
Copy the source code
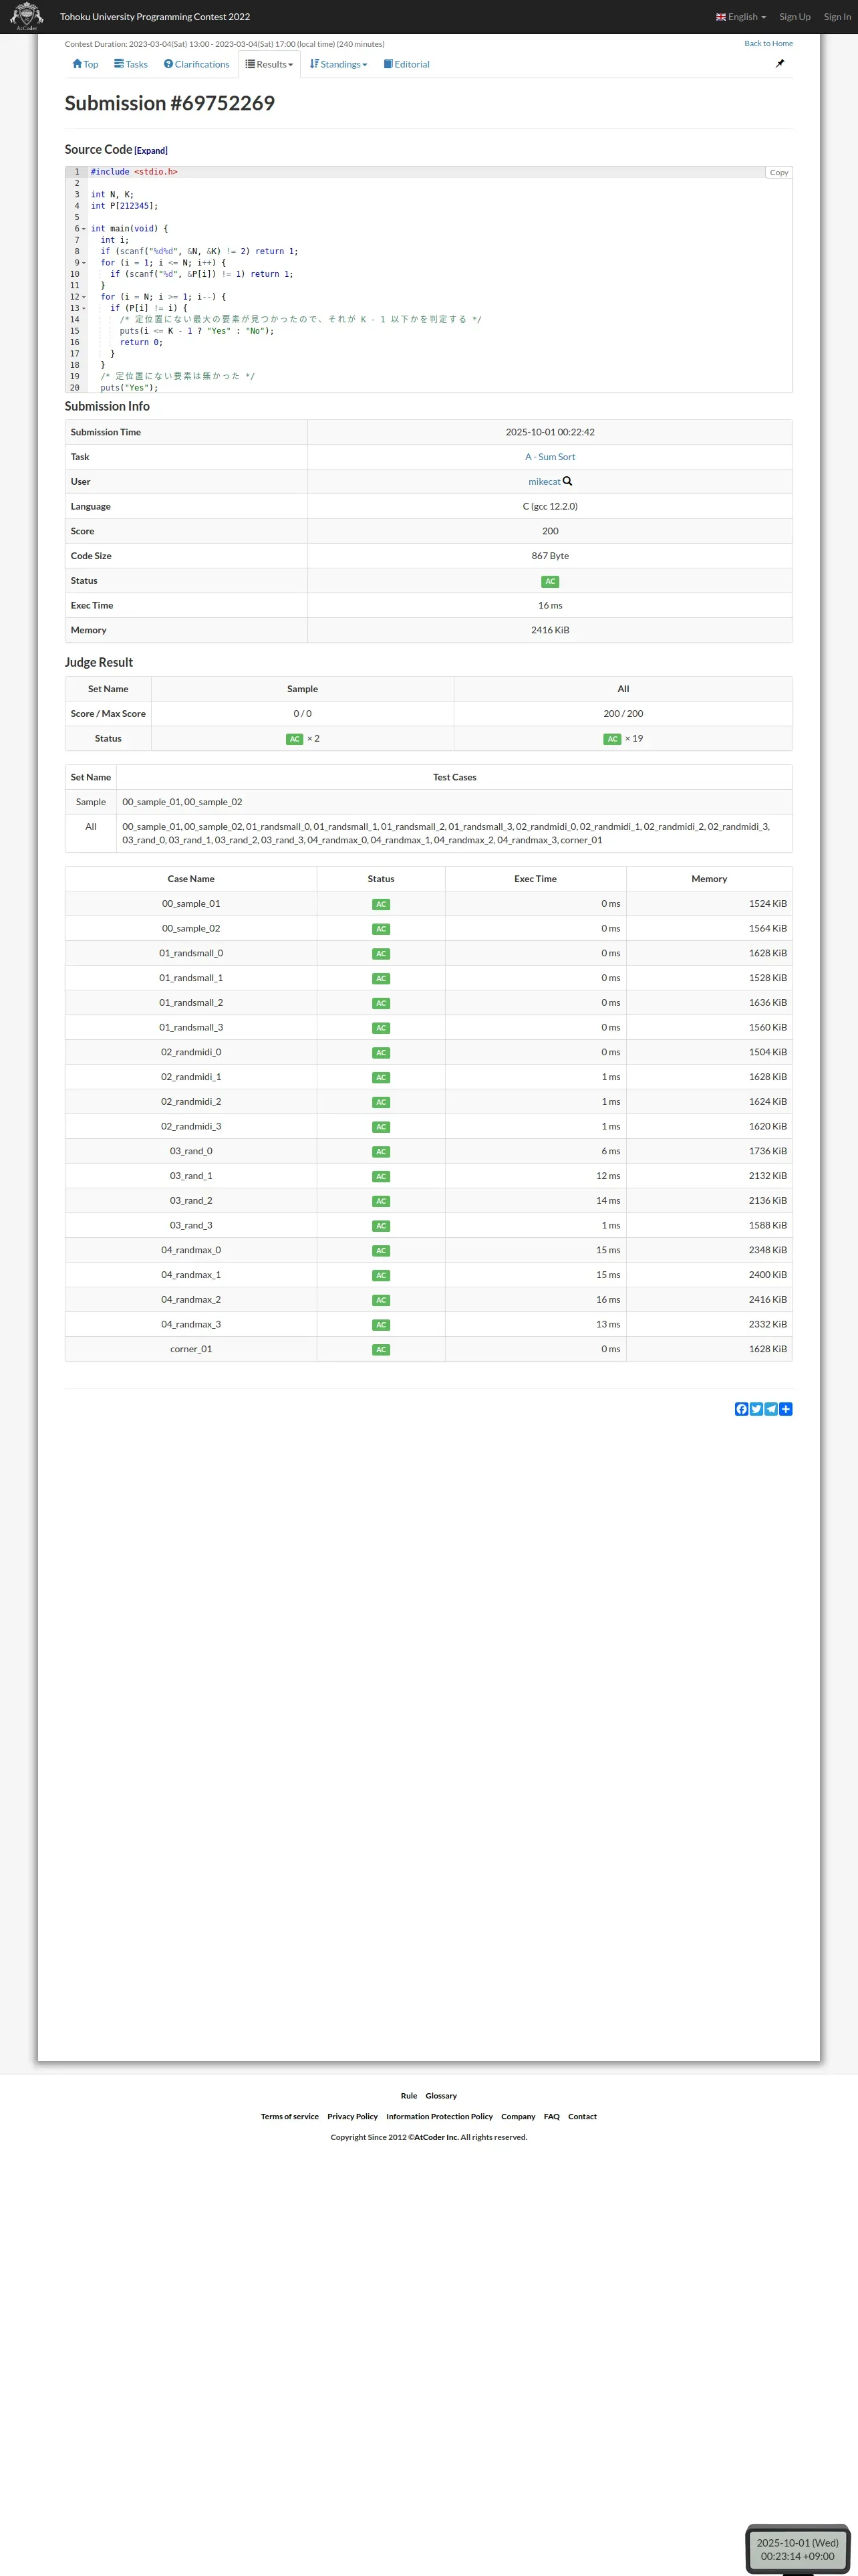coord(779,173)
